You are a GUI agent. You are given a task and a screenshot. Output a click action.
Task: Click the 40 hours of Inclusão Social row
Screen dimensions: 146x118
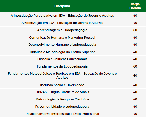point(135,85)
